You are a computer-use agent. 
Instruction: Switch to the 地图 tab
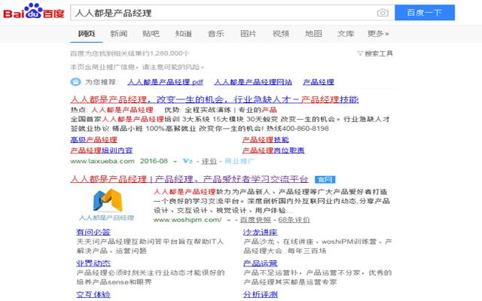313,33
